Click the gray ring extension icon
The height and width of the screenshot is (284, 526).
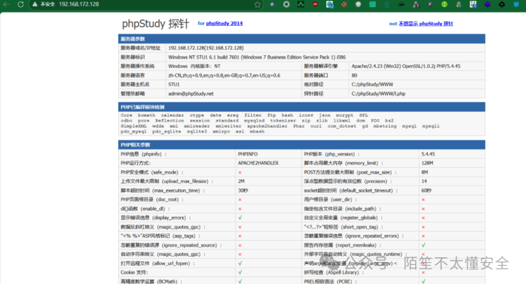point(287,5)
